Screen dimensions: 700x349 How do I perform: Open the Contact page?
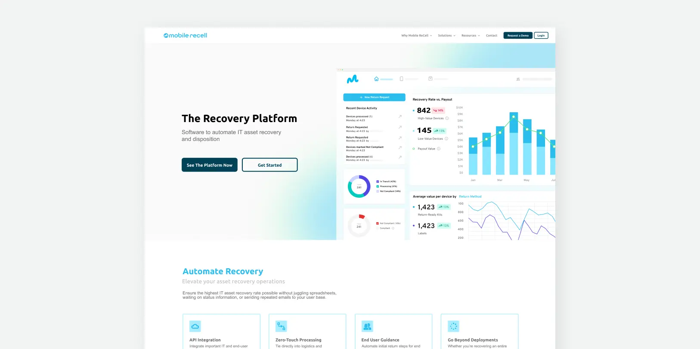point(492,36)
